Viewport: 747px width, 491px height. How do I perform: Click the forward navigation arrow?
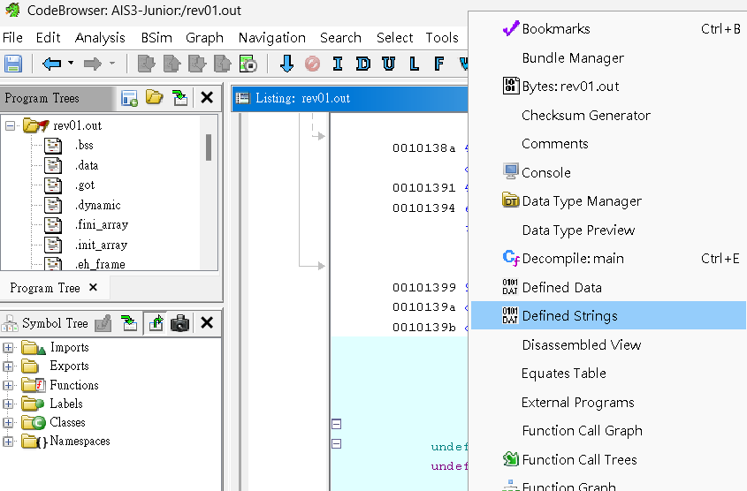[93, 64]
